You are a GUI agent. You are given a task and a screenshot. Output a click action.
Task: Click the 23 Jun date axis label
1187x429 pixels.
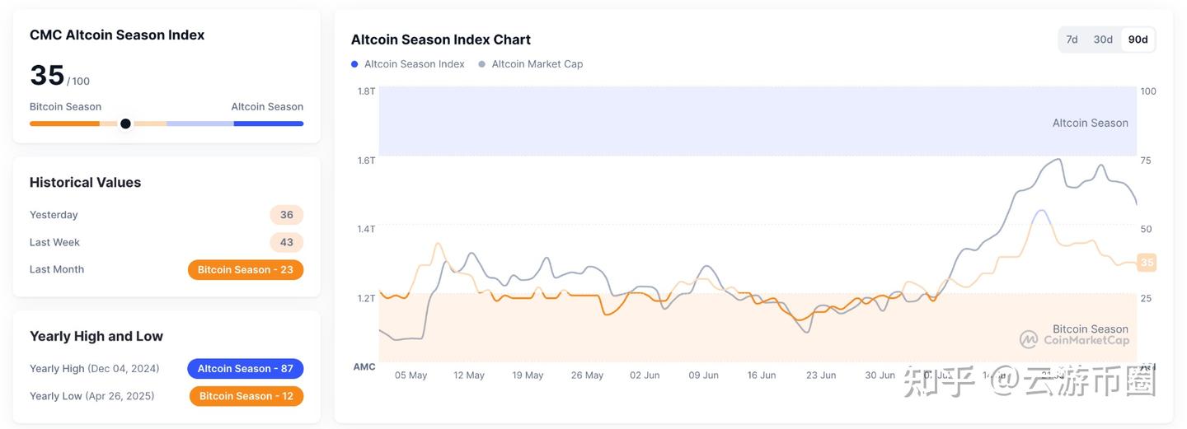(x=821, y=375)
